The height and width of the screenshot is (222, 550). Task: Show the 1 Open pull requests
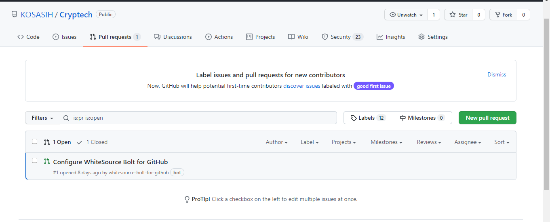click(57, 142)
